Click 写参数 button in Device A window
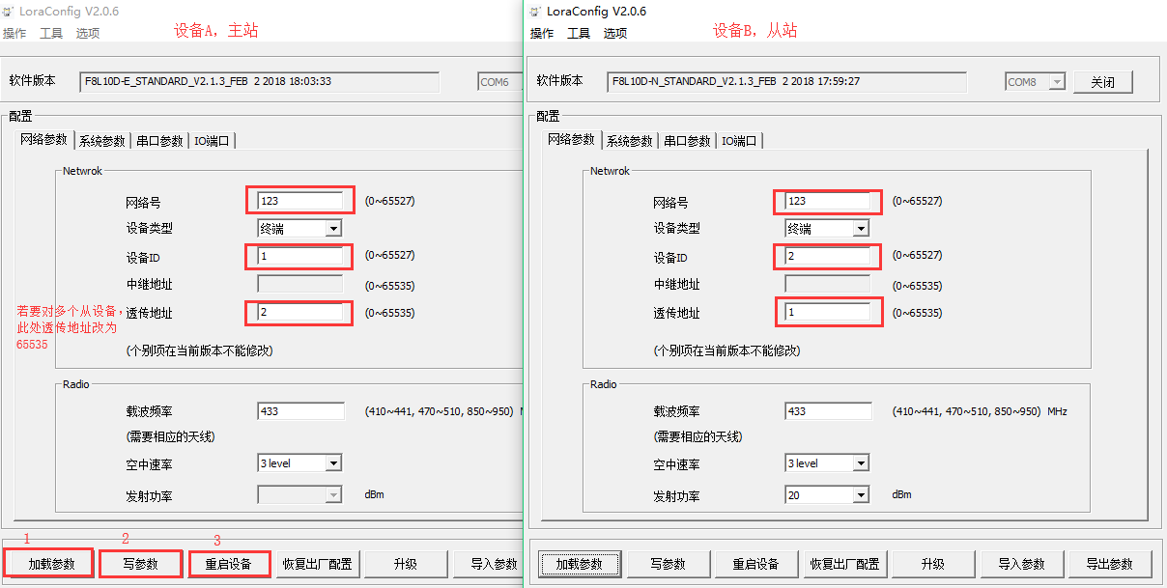Screen dimensions: 1167x588 point(140,564)
